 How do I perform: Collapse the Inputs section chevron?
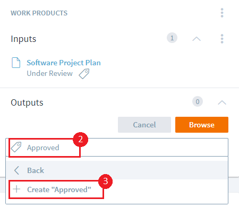click(x=197, y=39)
